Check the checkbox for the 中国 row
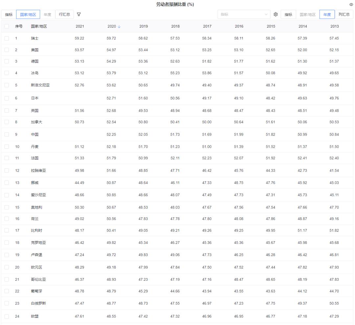This screenshot has height=325, width=355. [7, 135]
